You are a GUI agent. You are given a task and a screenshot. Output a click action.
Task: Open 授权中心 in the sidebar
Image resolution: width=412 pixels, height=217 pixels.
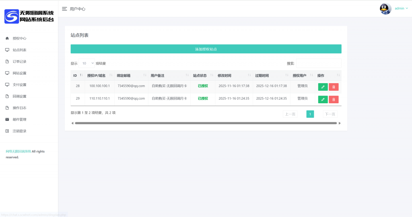pyautogui.click(x=19, y=38)
